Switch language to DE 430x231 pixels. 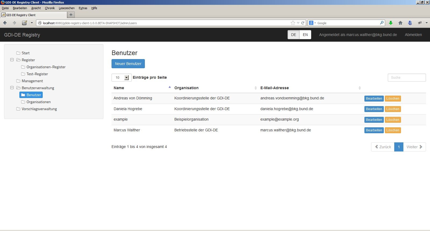coord(293,35)
